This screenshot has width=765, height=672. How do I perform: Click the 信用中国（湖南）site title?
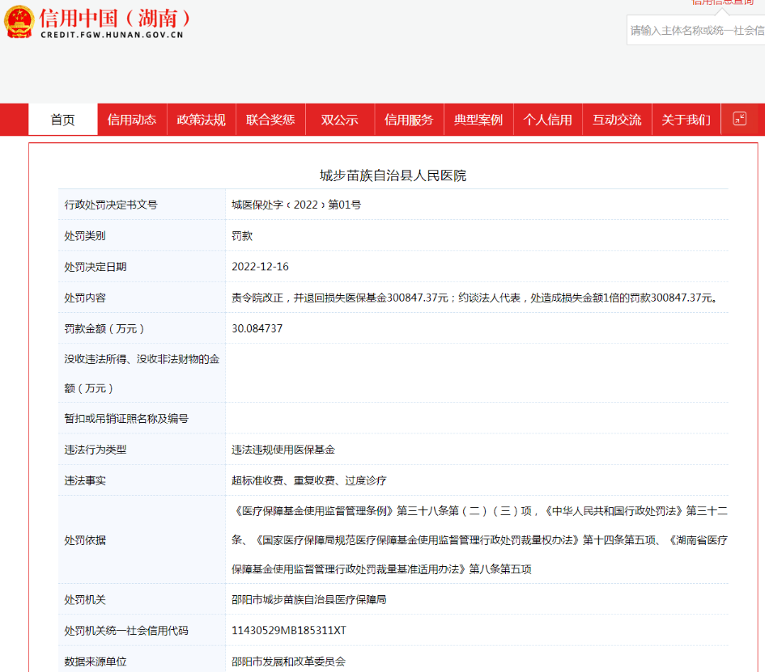pos(115,17)
